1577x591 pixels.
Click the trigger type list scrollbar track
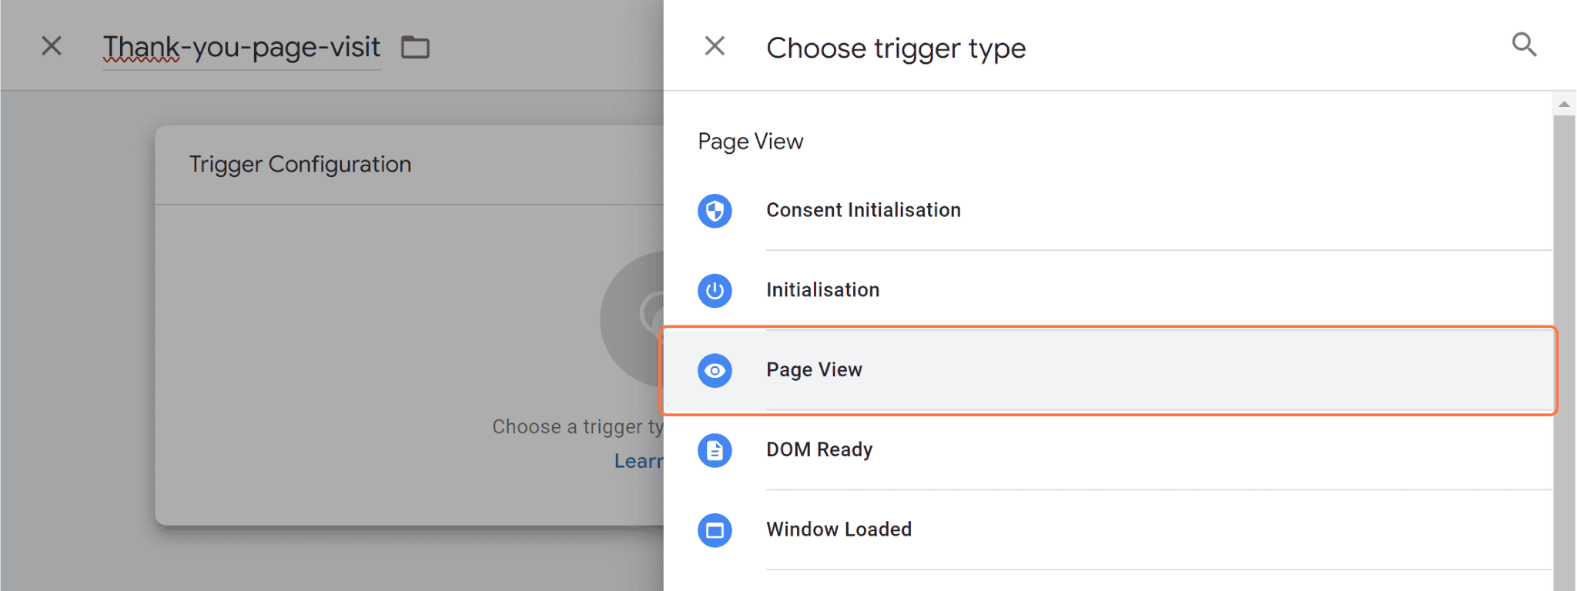pos(1564,353)
